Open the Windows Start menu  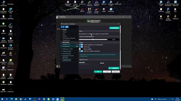coord(2,99)
